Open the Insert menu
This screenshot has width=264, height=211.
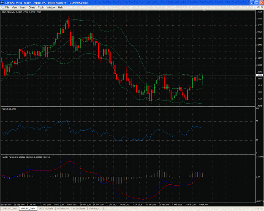click(23, 8)
